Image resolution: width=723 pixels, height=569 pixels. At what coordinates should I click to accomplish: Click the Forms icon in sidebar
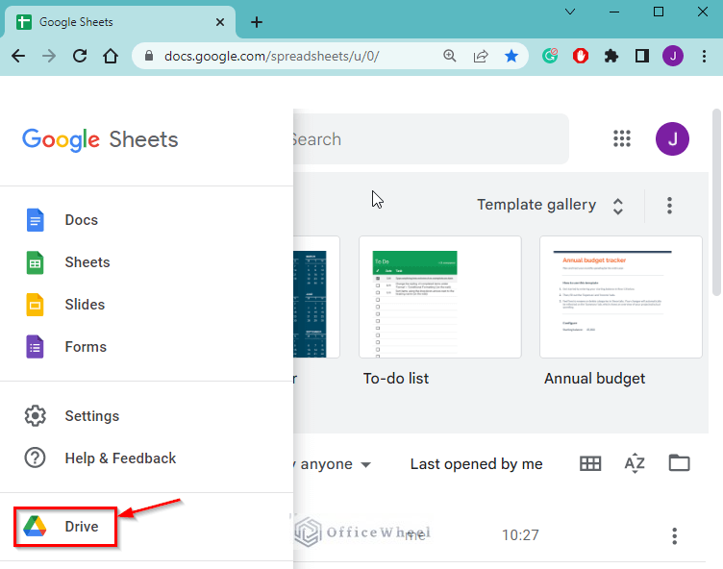click(36, 347)
